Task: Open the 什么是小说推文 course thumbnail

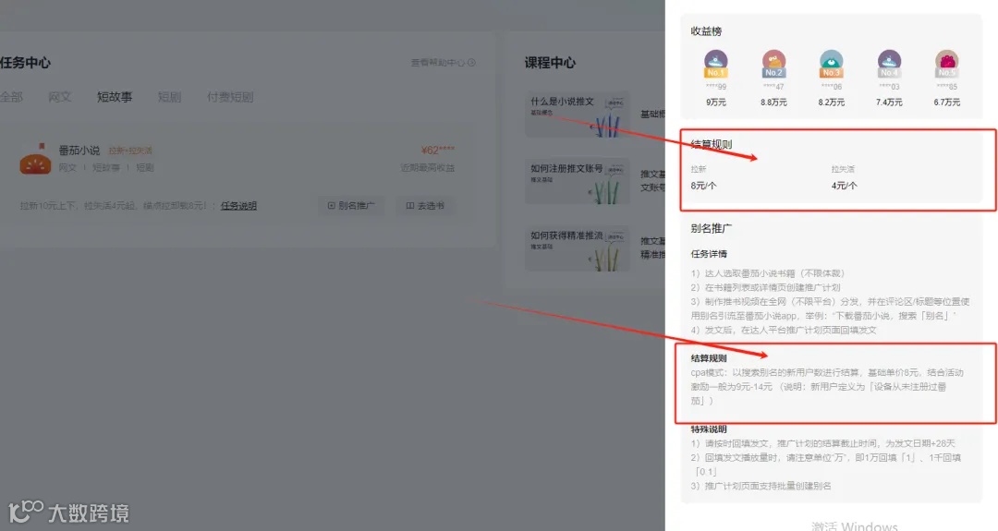Action: 577,115
